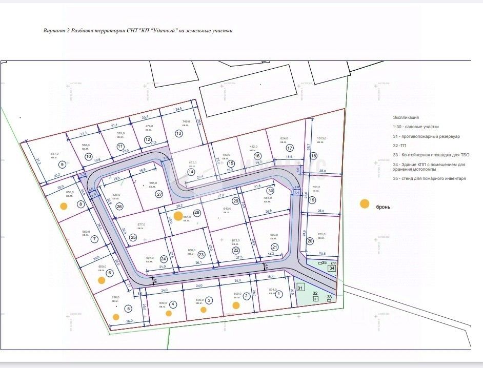The height and width of the screenshot is (368, 483).
Task: Click the circled plot number 23
Action: click(201, 255)
